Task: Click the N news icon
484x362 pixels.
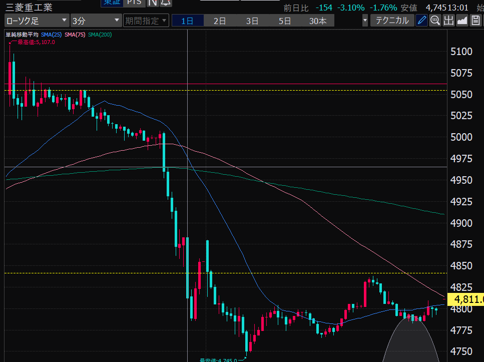Action: coord(153,3)
